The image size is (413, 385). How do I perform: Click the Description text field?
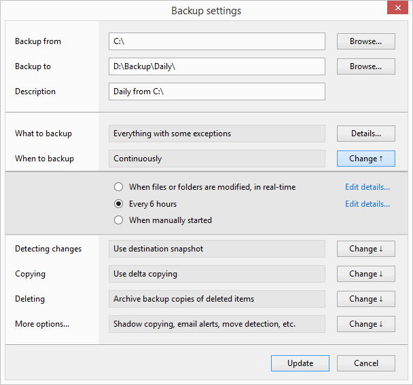click(217, 92)
